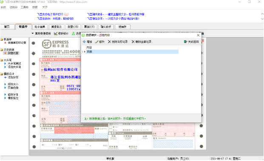Open 模板复位 in sidebar

coord(13,98)
